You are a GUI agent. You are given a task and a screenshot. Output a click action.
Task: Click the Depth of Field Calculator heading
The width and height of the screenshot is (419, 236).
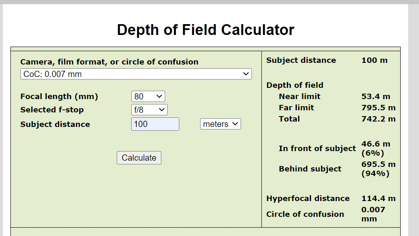pyautogui.click(x=206, y=30)
